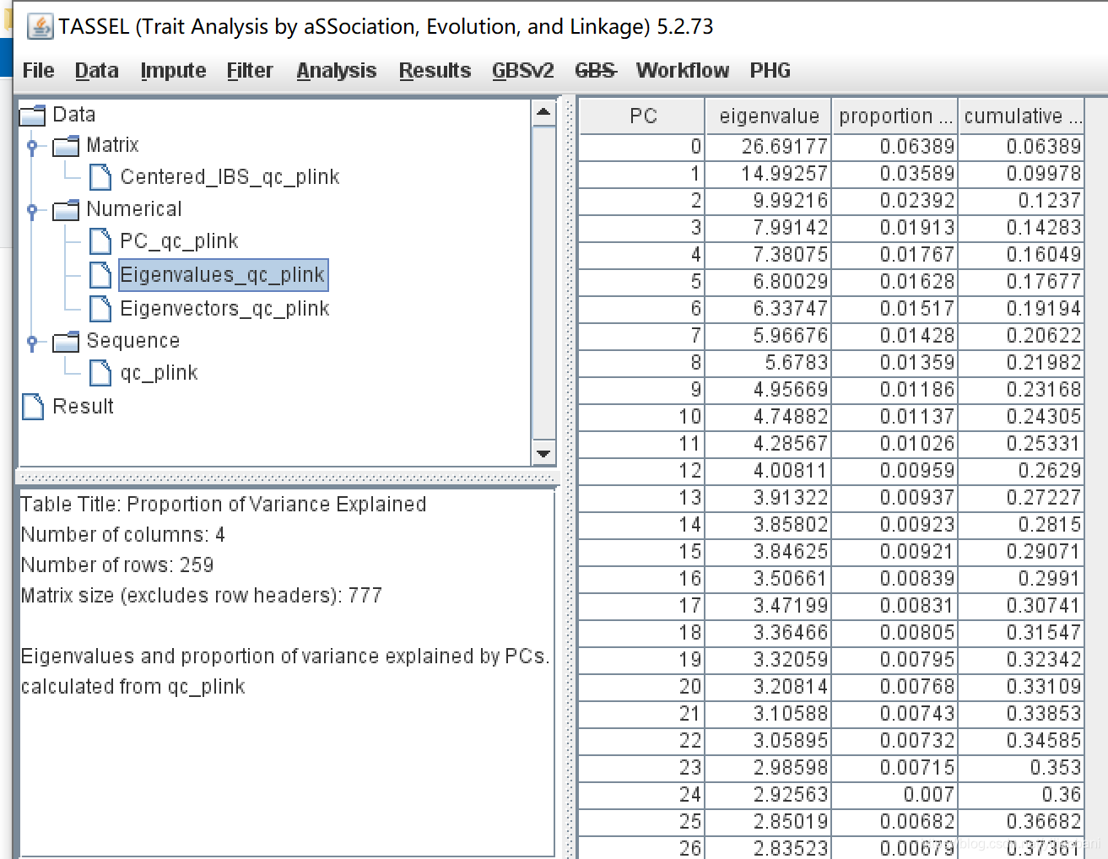Click the Eigenvalues_qc_plink document icon
The width and height of the screenshot is (1108, 859).
click(x=100, y=274)
